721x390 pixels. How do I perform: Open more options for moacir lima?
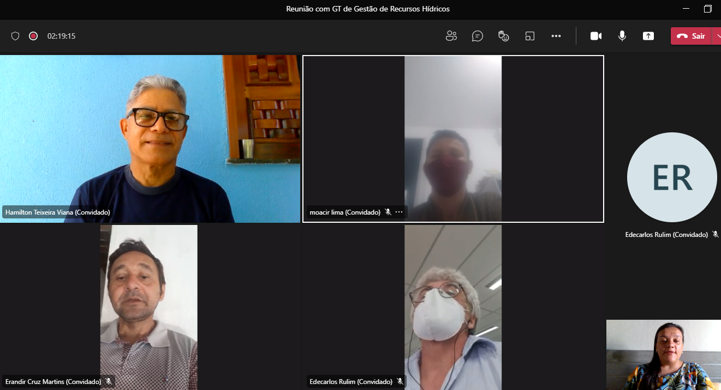[399, 212]
